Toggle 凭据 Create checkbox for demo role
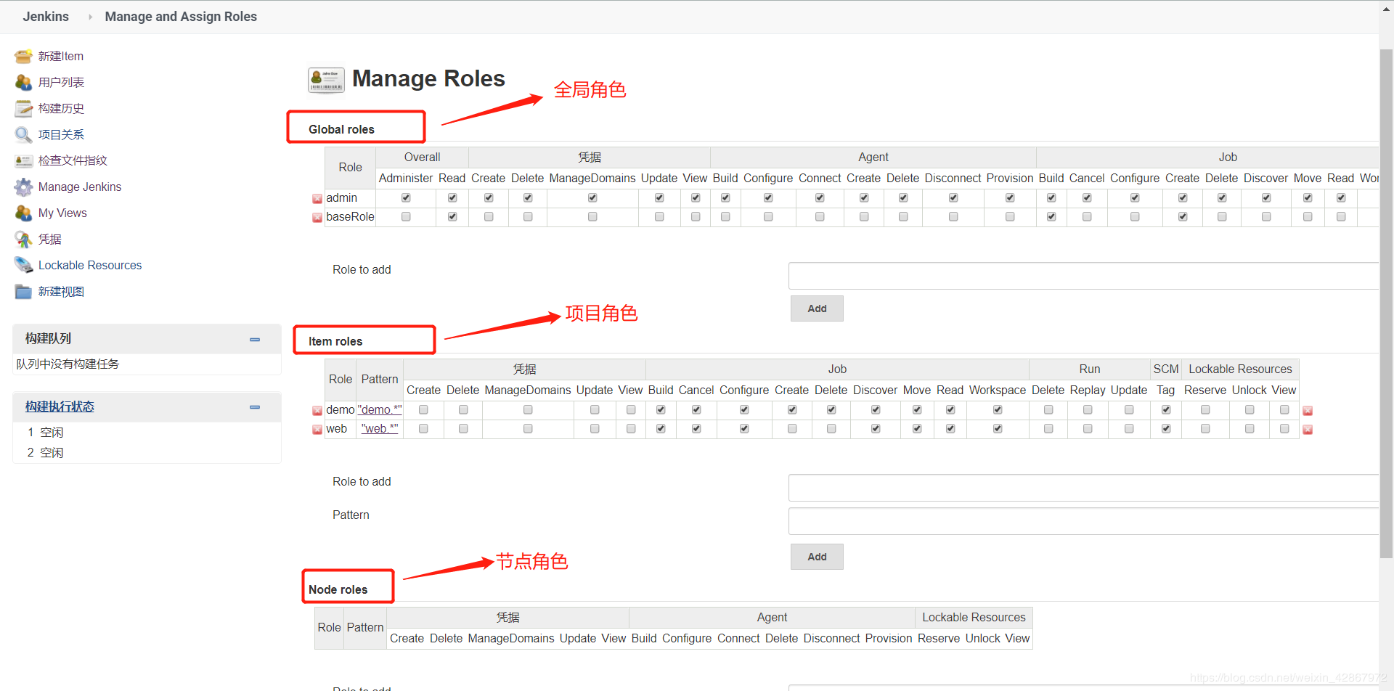Image resolution: width=1394 pixels, height=691 pixels. click(423, 410)
